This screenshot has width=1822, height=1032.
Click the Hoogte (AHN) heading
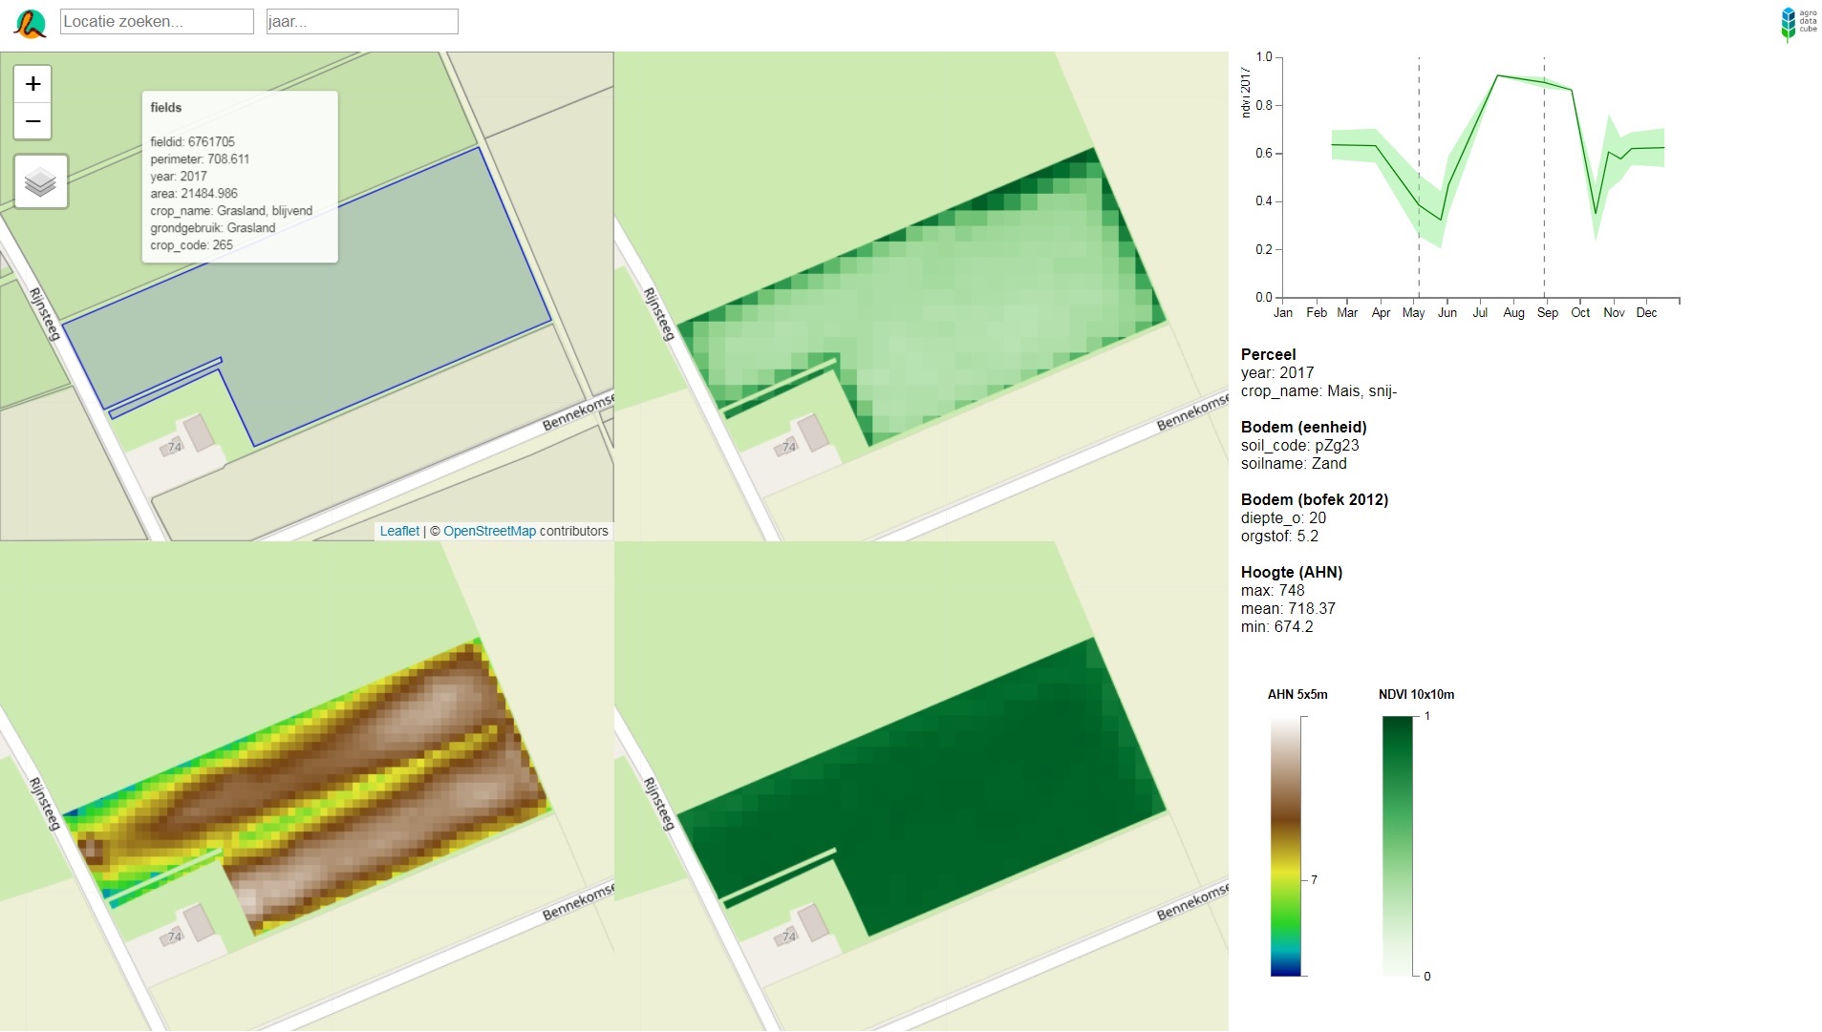(x=1292, y=572)
